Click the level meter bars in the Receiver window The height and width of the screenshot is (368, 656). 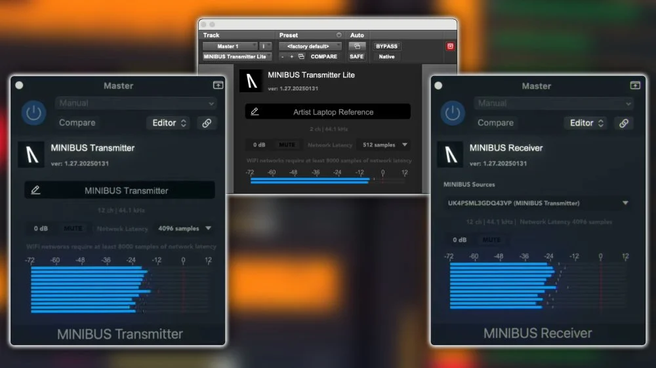pos(538,286)
